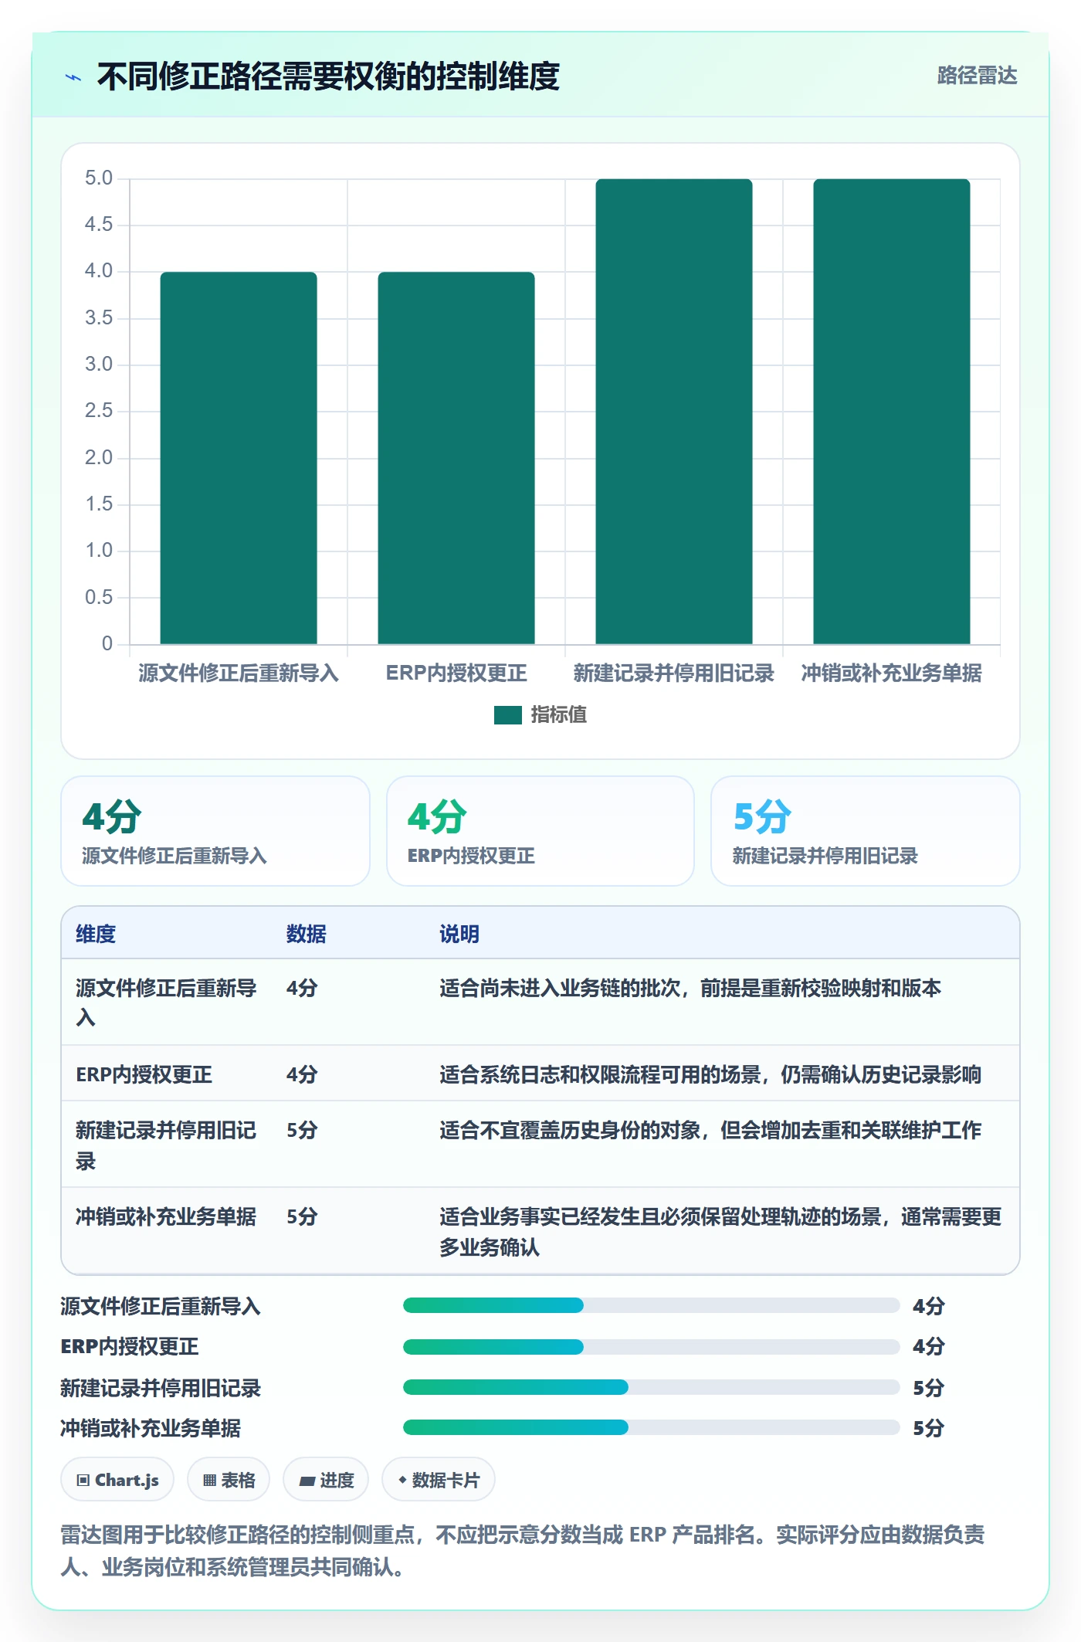This screenshot has height=1642, width=1081.
Task: Click progress list label 冲销或补充业务单据
Action: pos(151,1428)
